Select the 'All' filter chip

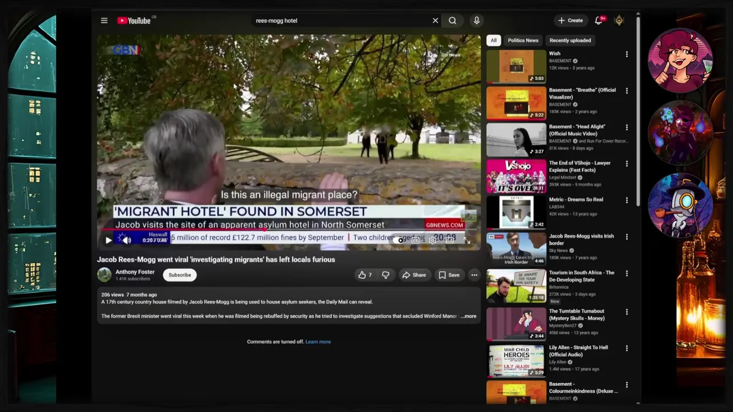point(494,41)
